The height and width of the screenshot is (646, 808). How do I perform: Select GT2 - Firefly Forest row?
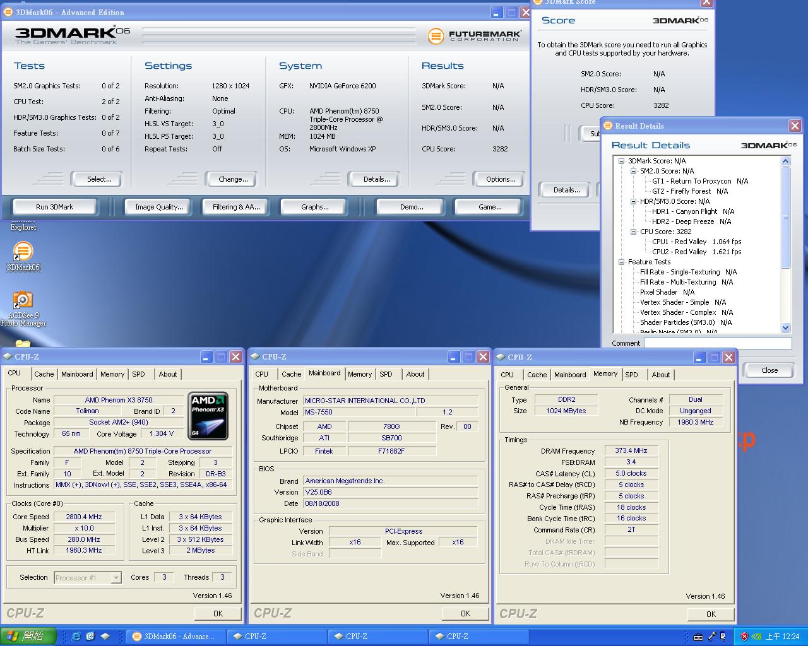(690, 191)
